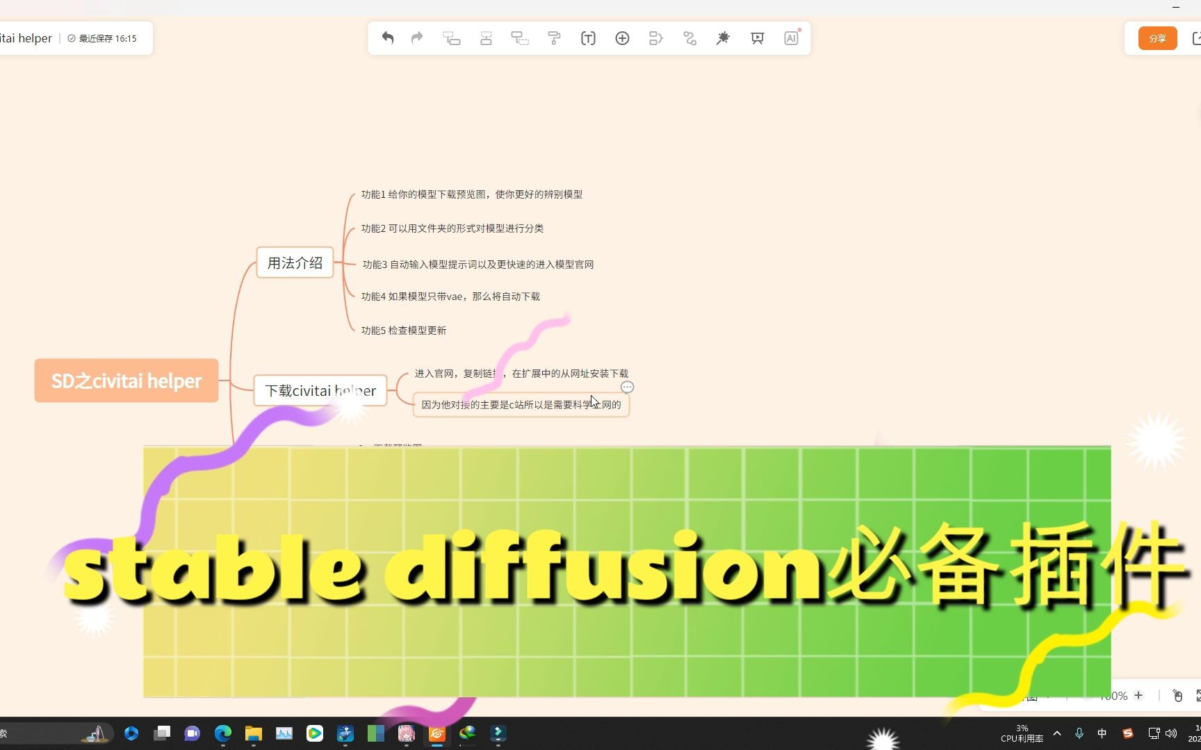Click the insert element plus icon
Screen dimensions: 1201x750
(622, 38)
